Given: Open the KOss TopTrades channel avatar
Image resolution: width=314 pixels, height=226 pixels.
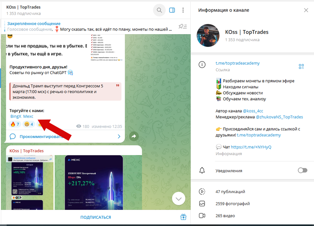Looking at the screenshot, I should [x=208, y=35].
